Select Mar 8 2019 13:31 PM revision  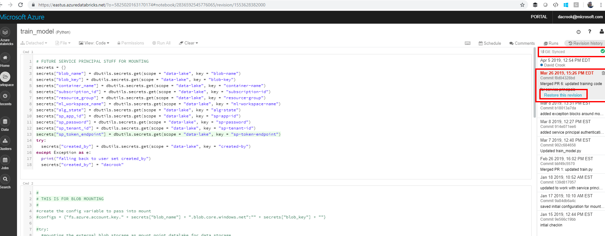coord(571,109)
